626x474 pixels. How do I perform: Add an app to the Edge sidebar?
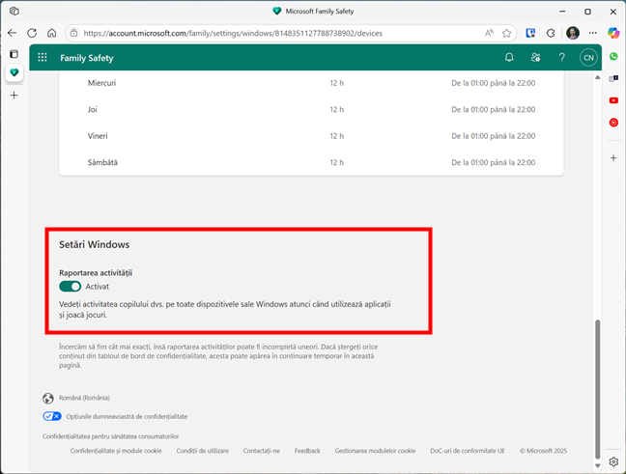click(613, 158)
